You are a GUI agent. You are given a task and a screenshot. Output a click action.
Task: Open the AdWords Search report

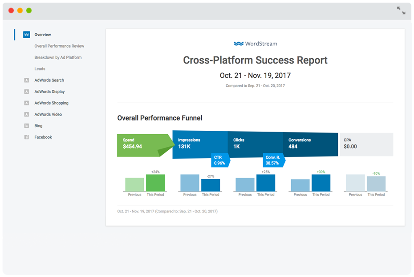pos(49,80)
